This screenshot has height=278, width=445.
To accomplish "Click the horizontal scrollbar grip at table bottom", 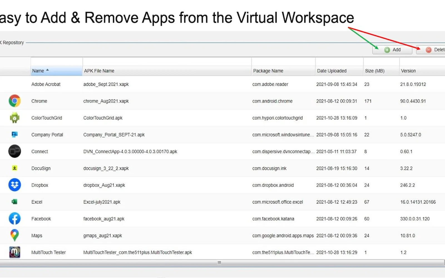I will click(219, 262).
